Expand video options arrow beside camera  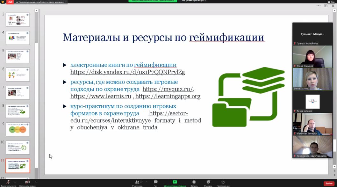35,182
